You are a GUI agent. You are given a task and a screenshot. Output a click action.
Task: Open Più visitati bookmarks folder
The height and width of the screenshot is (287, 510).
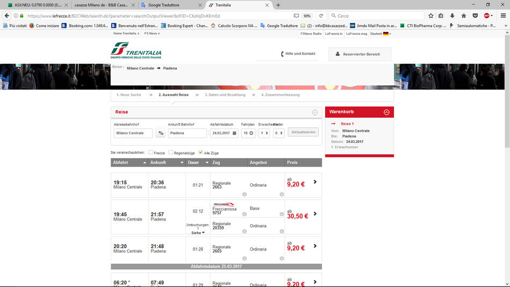[14, 25]
